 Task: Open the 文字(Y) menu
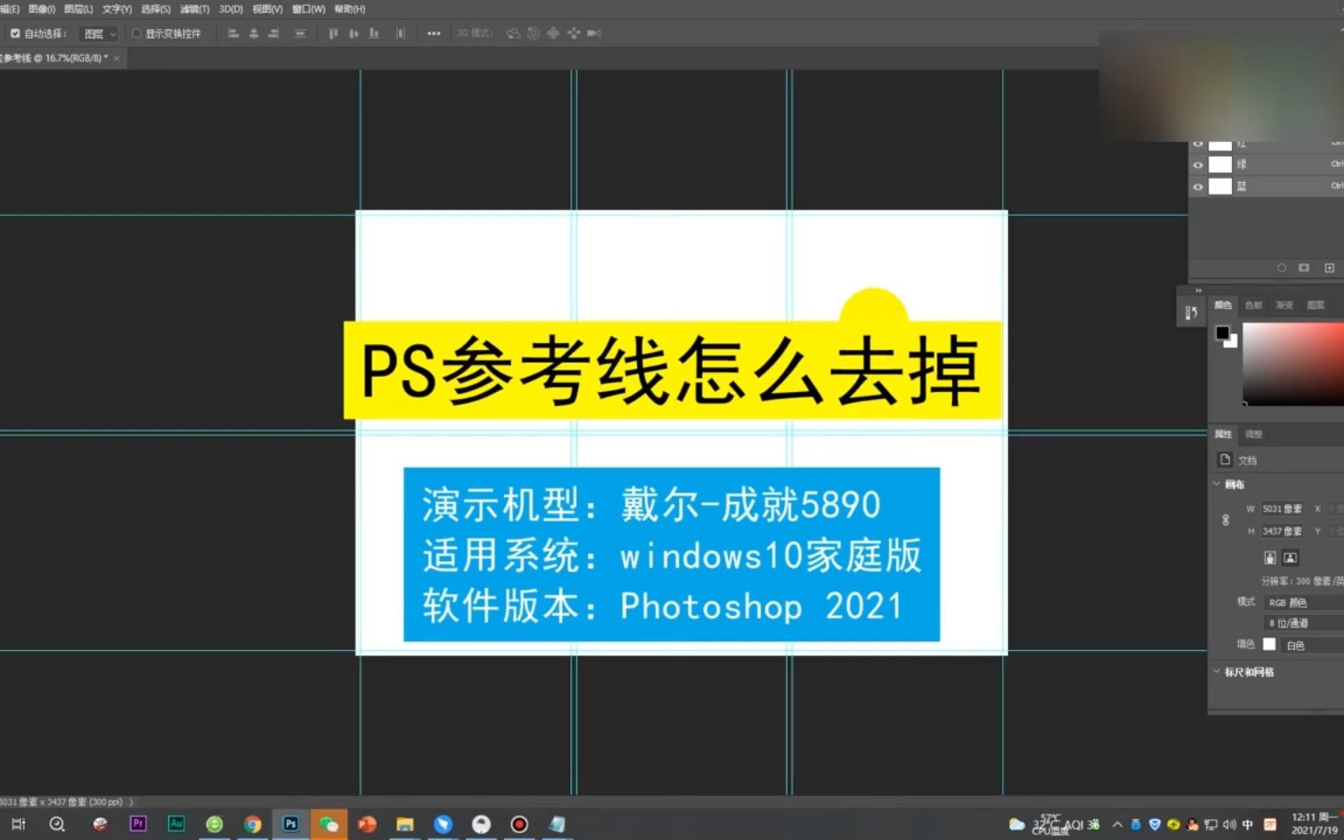[117, 9]
